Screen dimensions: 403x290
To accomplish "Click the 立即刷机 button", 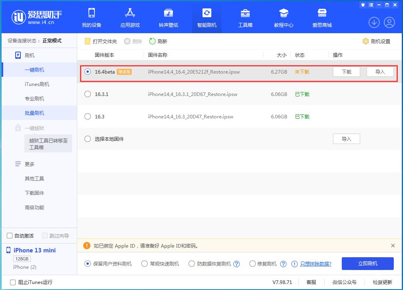I will 367,264.
